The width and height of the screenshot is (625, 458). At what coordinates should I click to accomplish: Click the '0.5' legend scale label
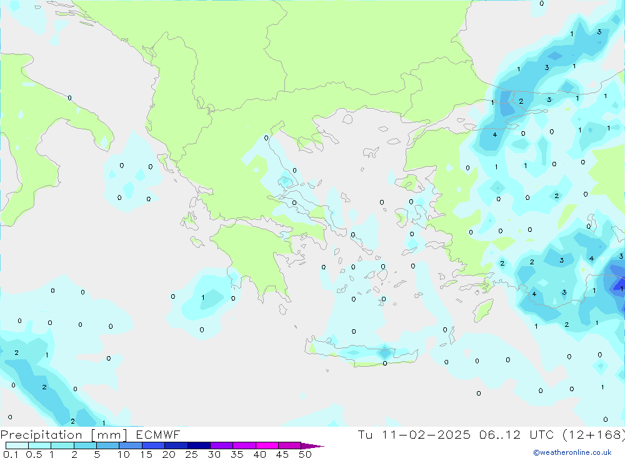pyautogui.click(x=34, y=454)
